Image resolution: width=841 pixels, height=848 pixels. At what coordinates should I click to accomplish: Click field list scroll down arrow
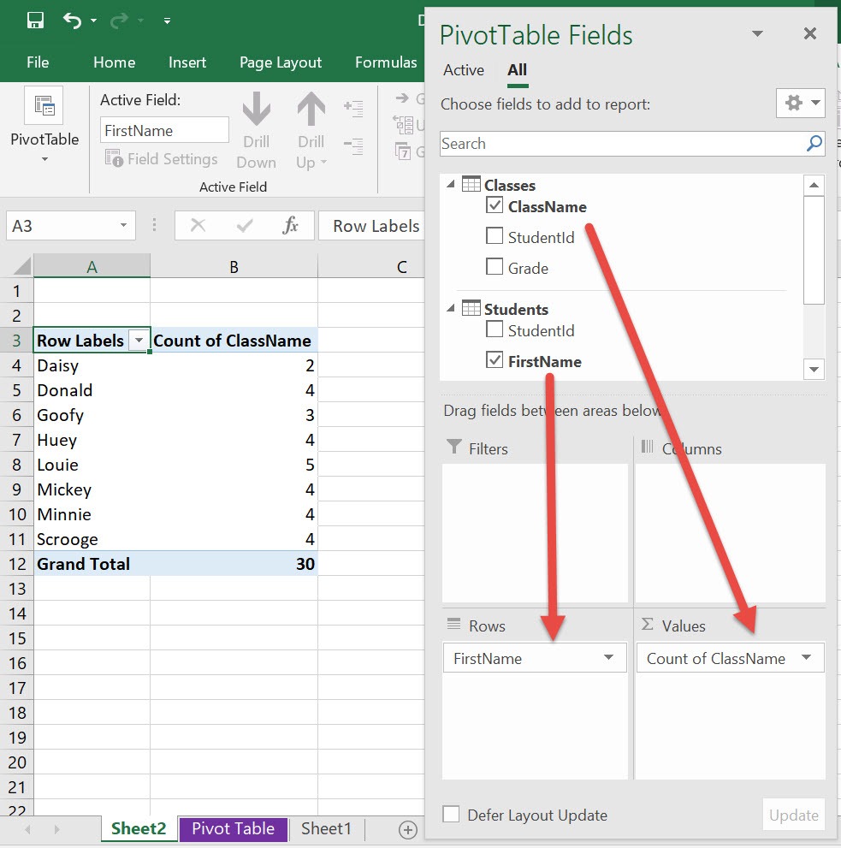coord(814,370)
